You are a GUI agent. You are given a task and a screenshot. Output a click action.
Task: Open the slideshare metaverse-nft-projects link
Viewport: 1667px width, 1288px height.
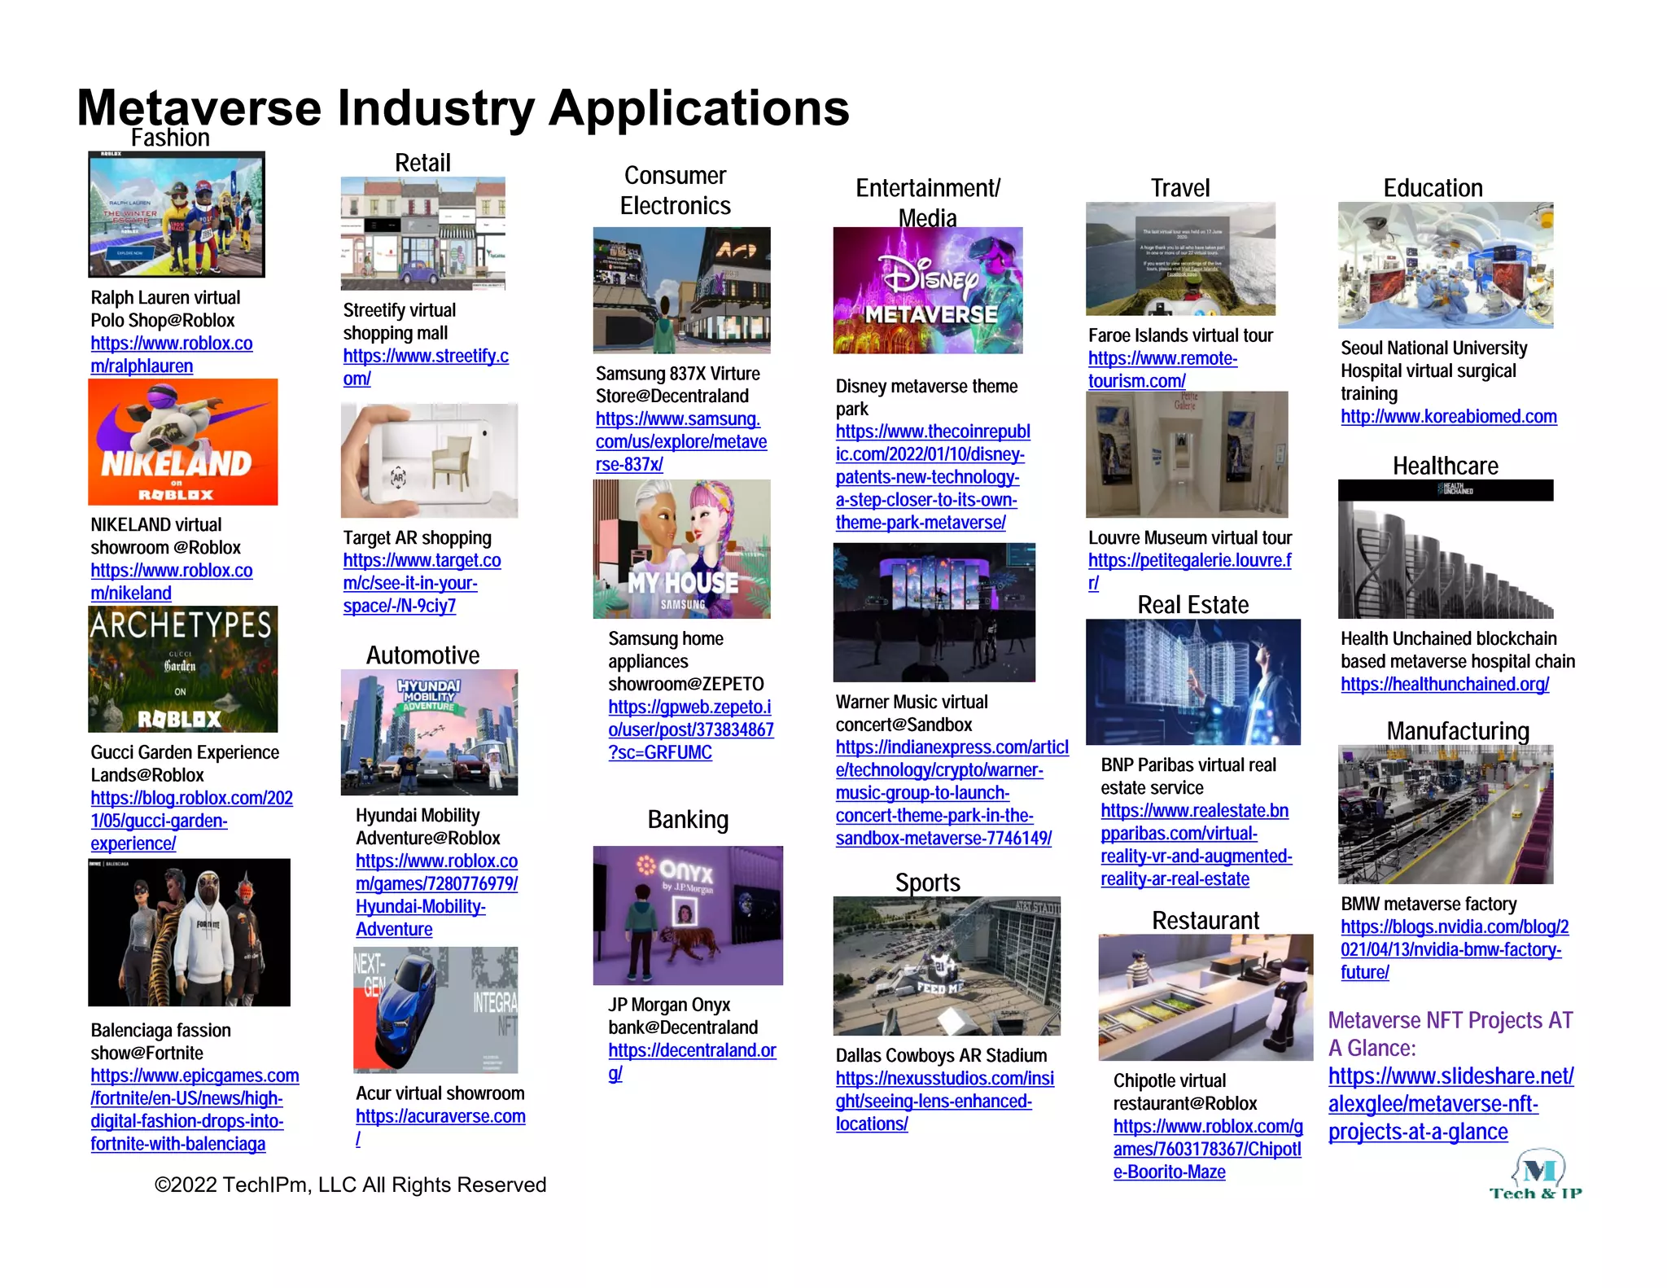click(1451, 1104)
